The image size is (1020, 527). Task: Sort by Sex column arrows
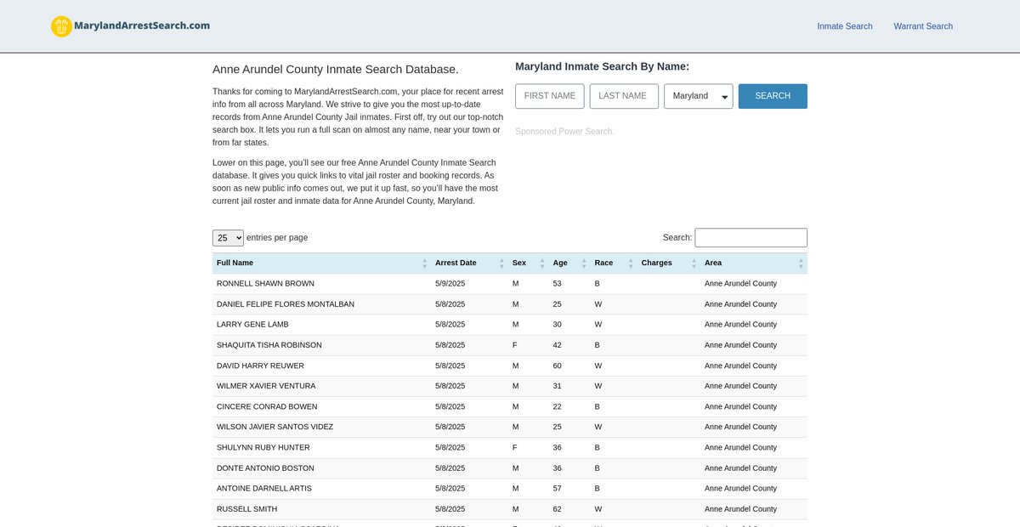pyautogui.click(x=541, y=263)
